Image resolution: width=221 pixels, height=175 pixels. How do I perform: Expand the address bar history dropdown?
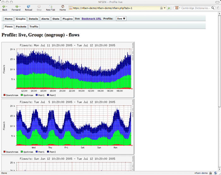click(164, 8)
